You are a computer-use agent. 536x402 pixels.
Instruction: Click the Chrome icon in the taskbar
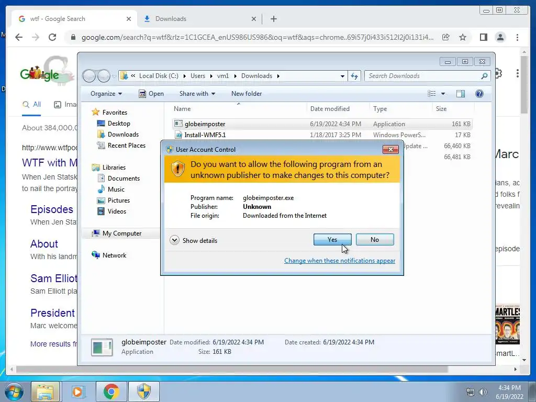[x=111, y=392]
